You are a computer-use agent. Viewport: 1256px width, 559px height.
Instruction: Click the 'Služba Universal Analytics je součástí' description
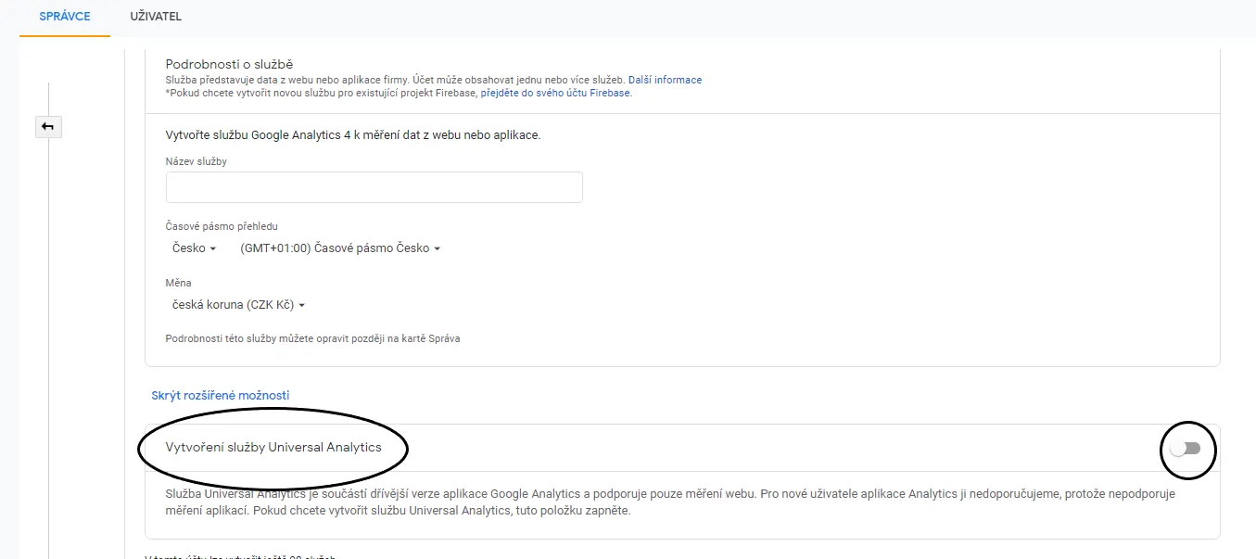pyautogui.click(x=670, y=502)
